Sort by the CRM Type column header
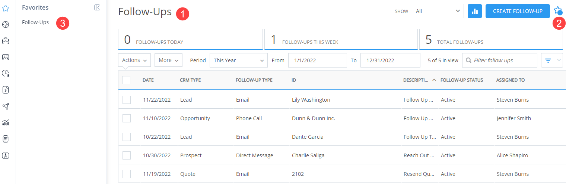The height and width of the screenshot is (184, 566). pyautogui.click(x=190, y=80)
